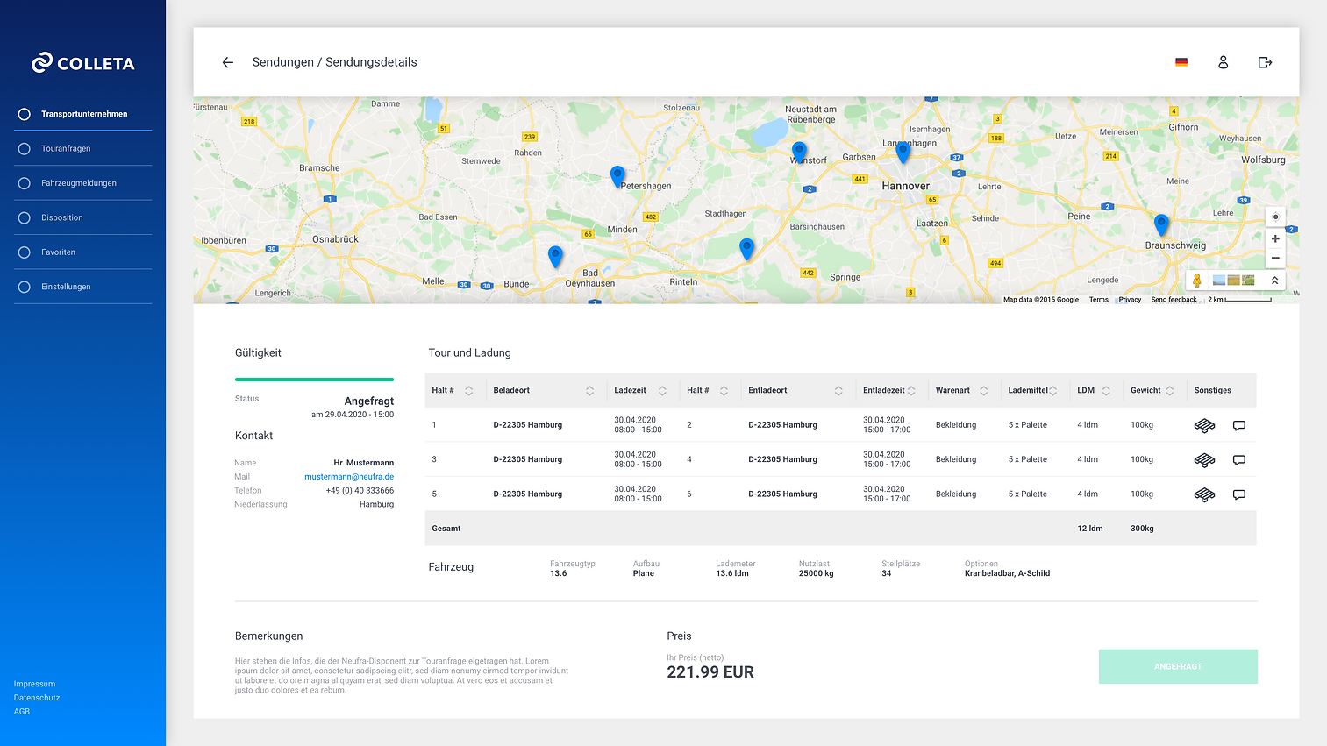
Task: Click the yellow Street View pegman
Action: point(1197,281)
